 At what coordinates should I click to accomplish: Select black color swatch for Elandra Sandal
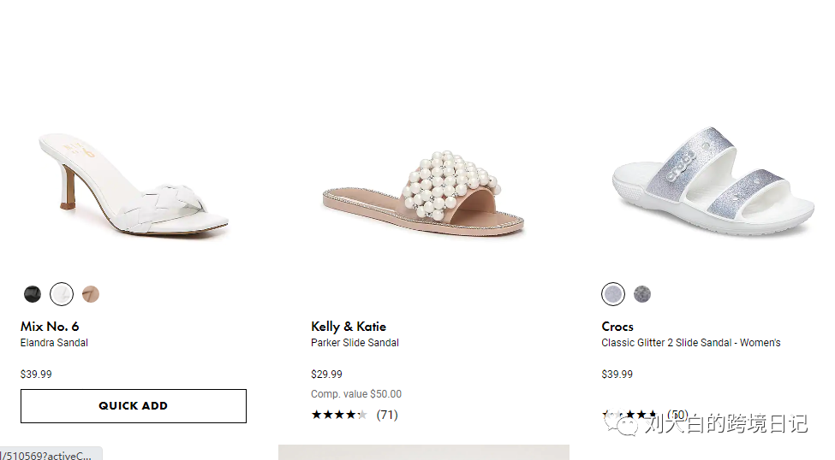(x=33, y=294)
